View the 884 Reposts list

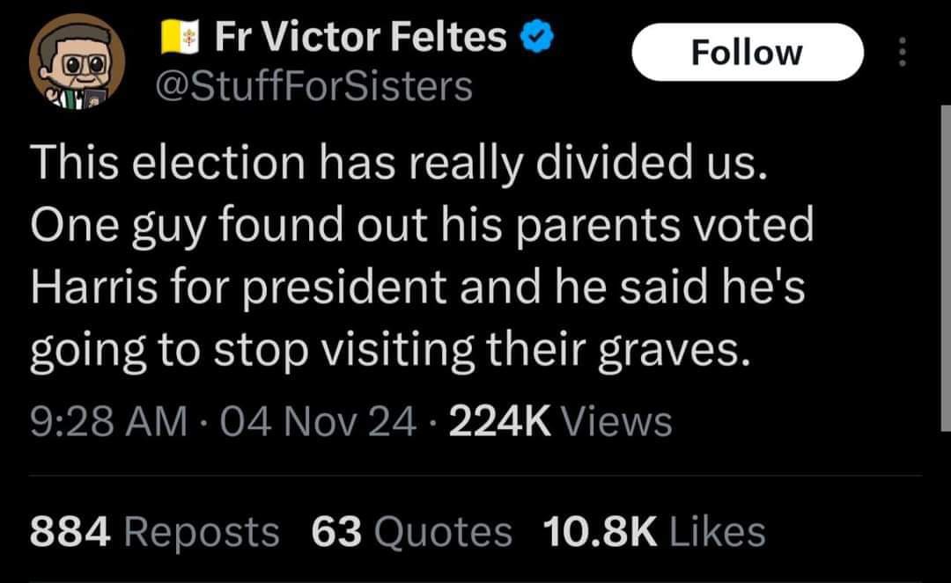pos(154,532)
